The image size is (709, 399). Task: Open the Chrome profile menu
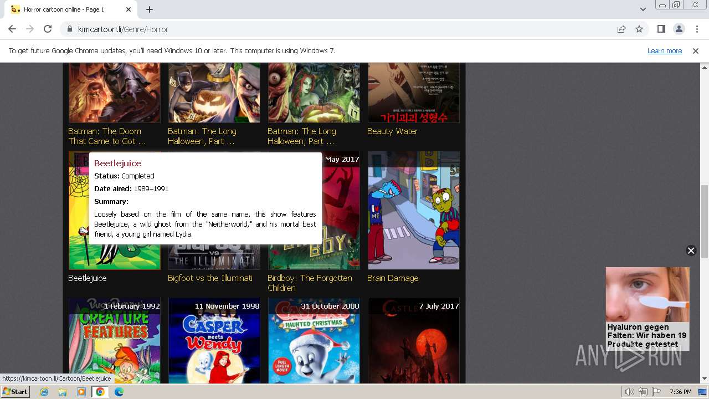click(679, 29)
